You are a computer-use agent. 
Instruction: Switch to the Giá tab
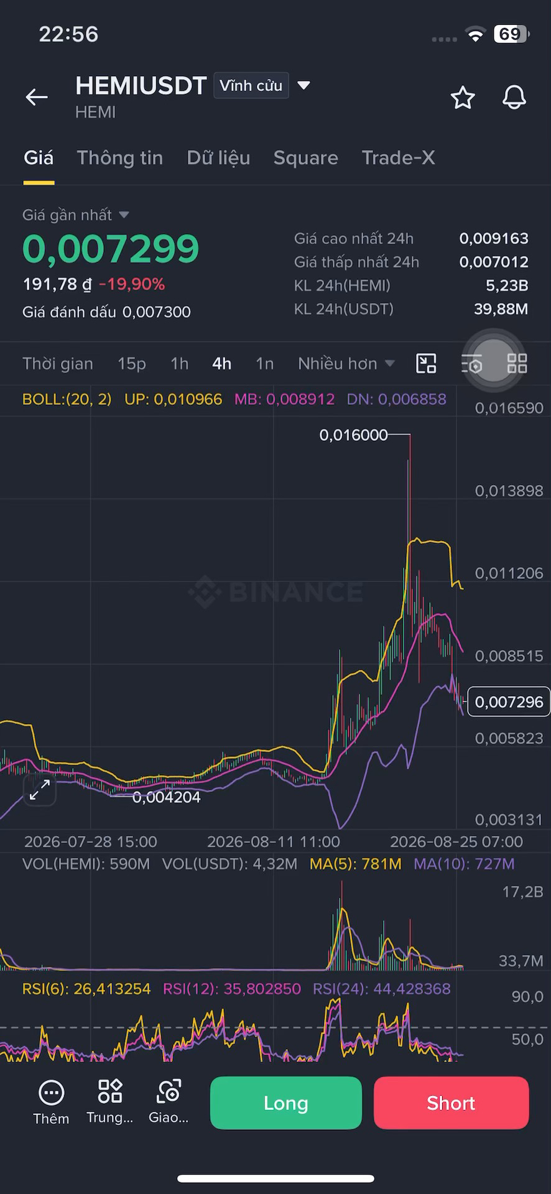(39, 158)
